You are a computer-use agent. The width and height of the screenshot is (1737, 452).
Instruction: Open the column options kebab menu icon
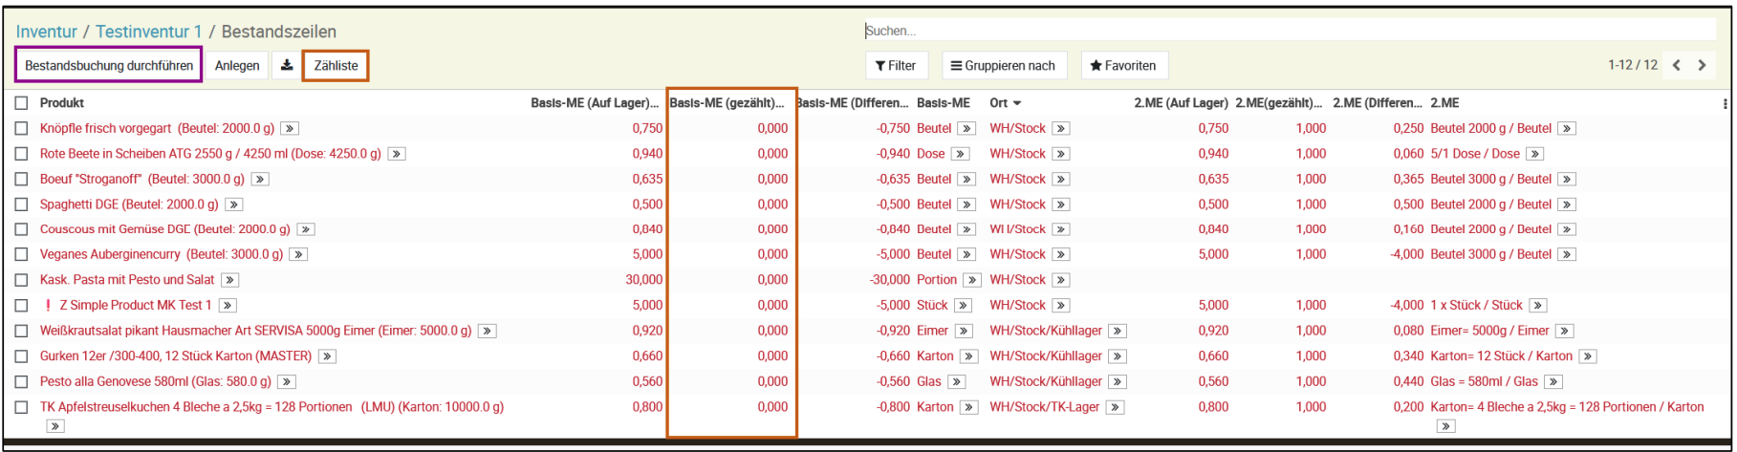click(x=1725, y=103)
